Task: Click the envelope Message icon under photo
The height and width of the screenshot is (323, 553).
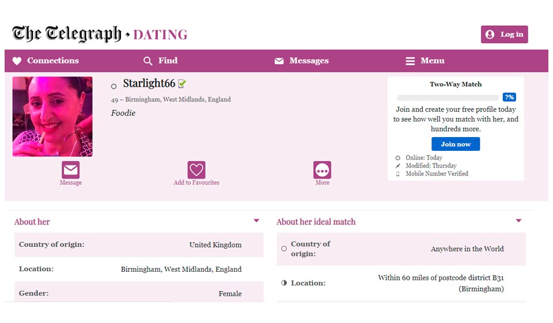Action: (70, 170)
